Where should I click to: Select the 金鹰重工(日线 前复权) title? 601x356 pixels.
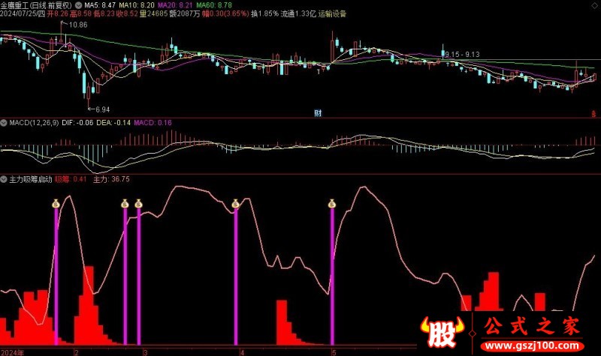click(36, 5)
